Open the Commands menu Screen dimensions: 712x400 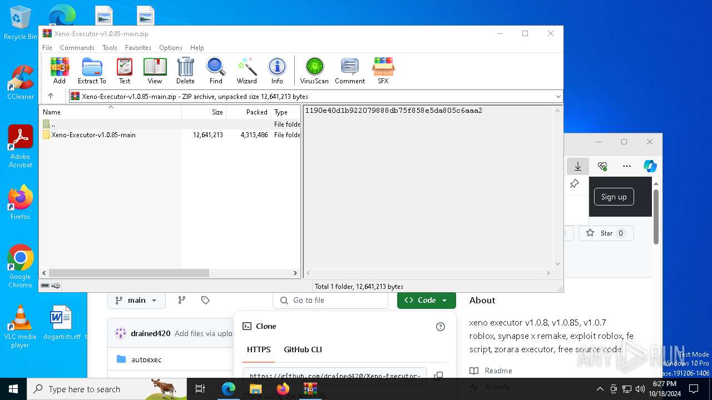77,48
